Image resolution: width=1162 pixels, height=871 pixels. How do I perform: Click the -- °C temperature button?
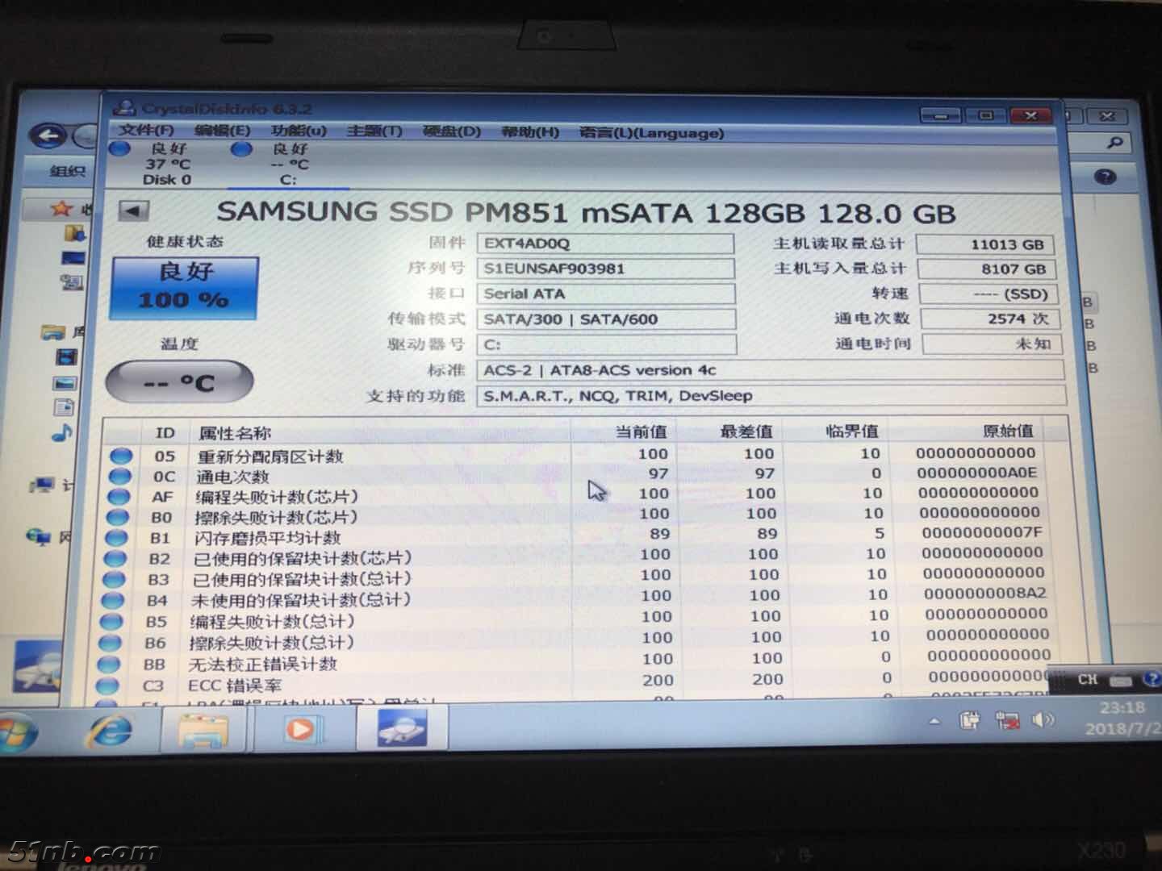point(179,381)
